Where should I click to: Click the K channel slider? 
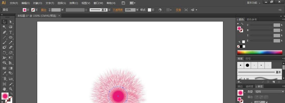(x=261, y=41)
